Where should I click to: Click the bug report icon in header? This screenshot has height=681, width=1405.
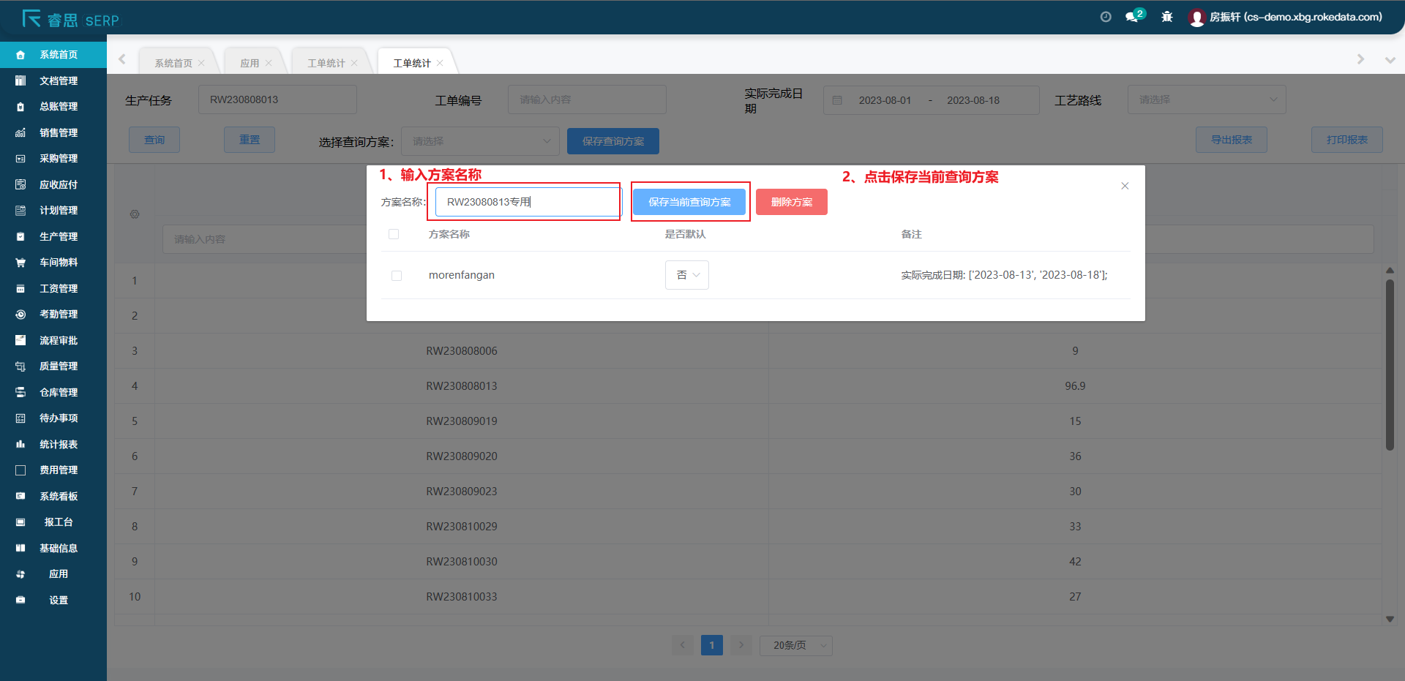(1166, 17)
